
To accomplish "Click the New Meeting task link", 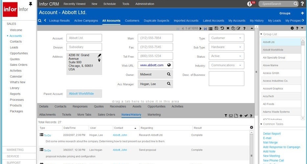I will click(x=272, y=156).
